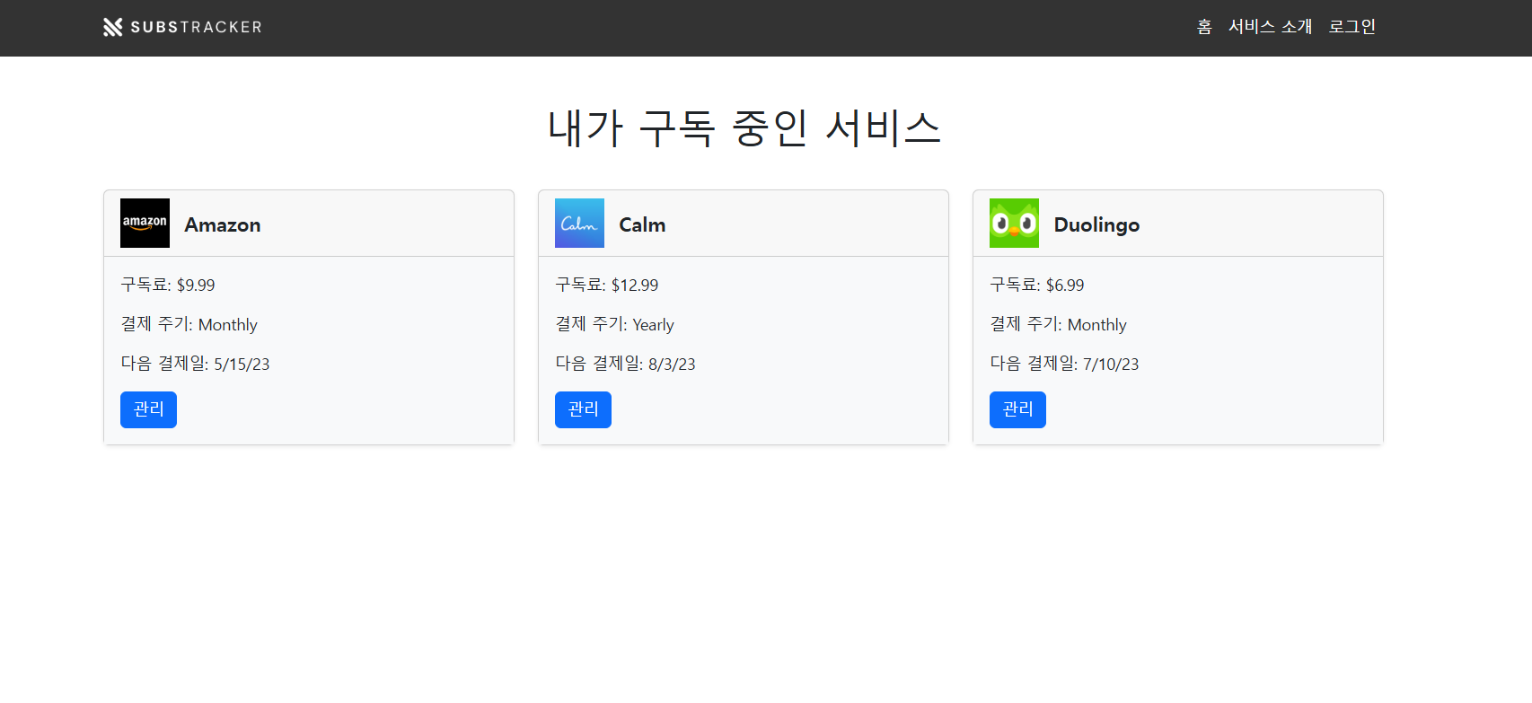Manage the Calm subscription with 관리

click(583, 409)
